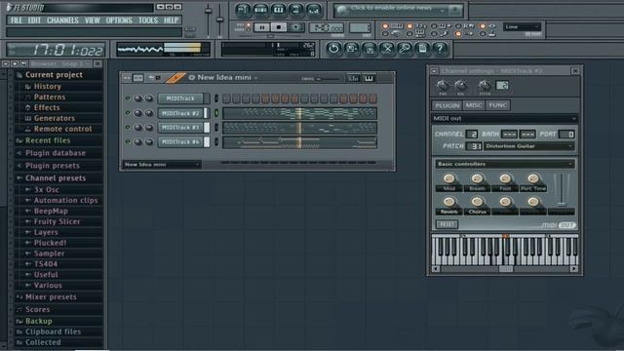624x351 pixels.
Task: Click the render/export toolbar icon
Action: (370, 49)
